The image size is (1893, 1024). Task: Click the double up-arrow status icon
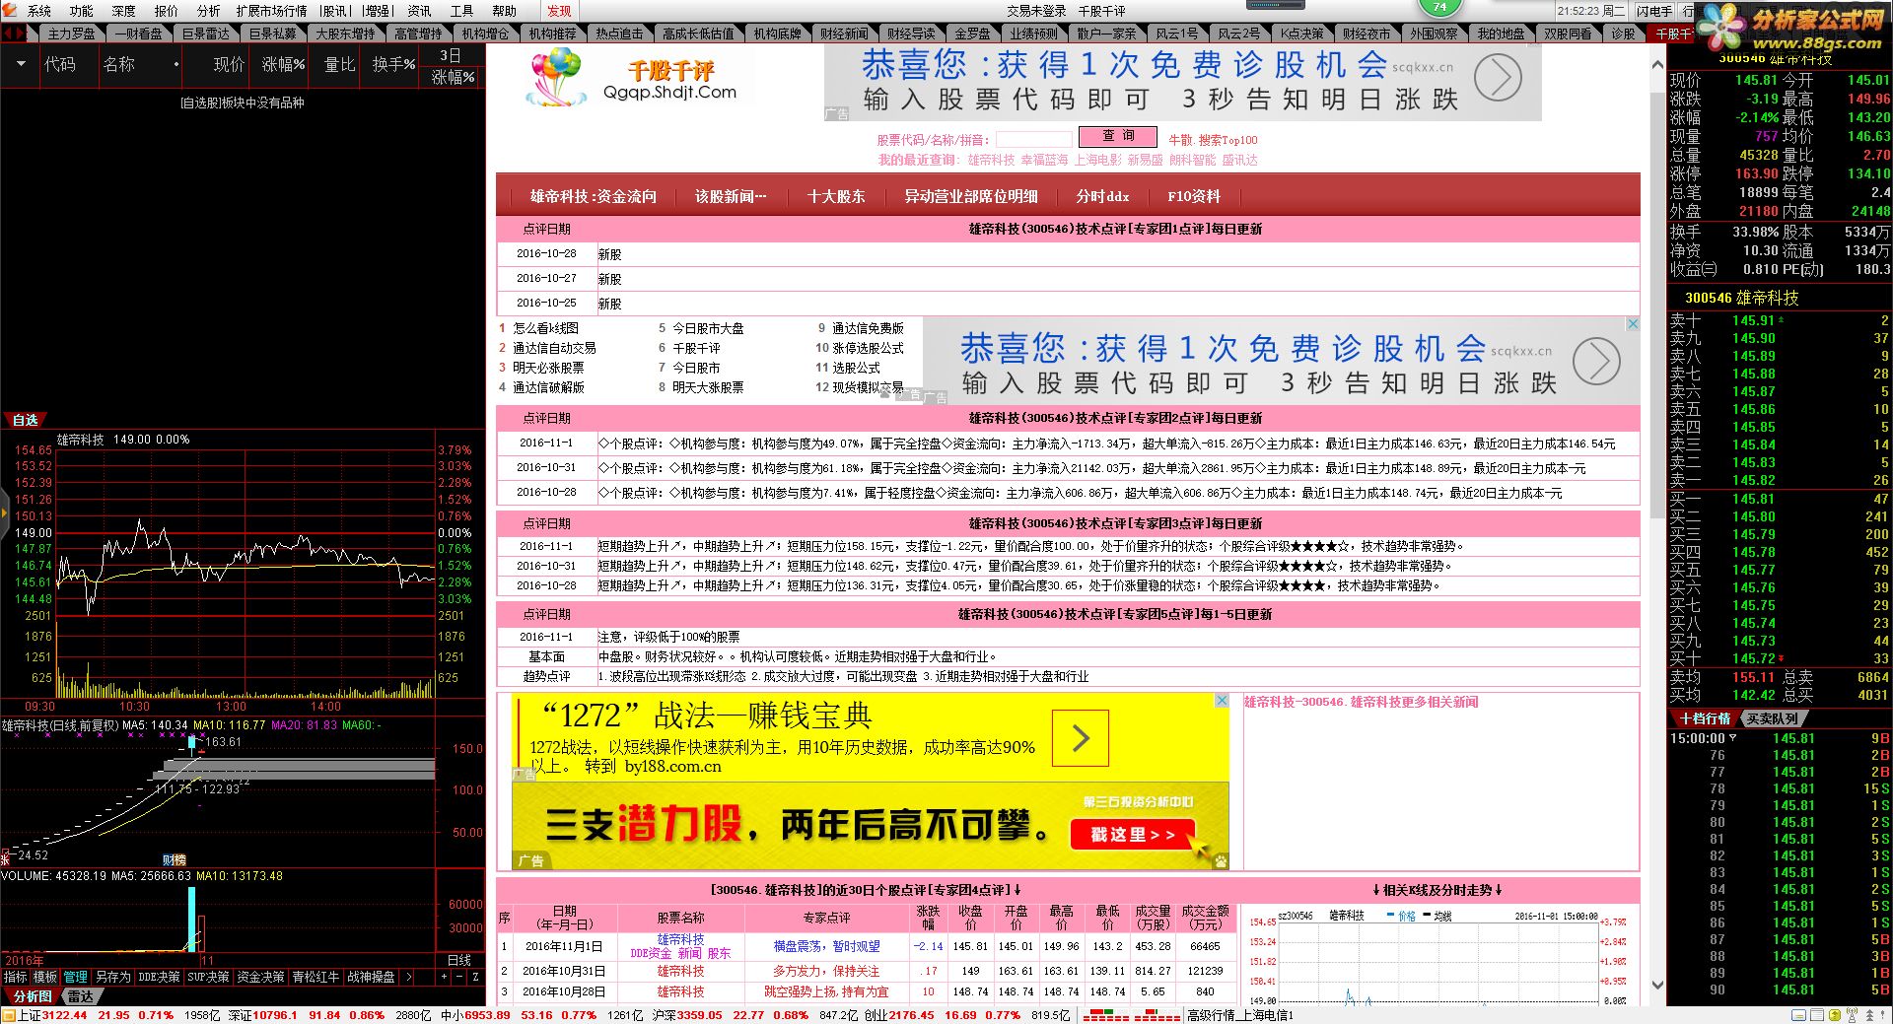click(1870, 1015)
